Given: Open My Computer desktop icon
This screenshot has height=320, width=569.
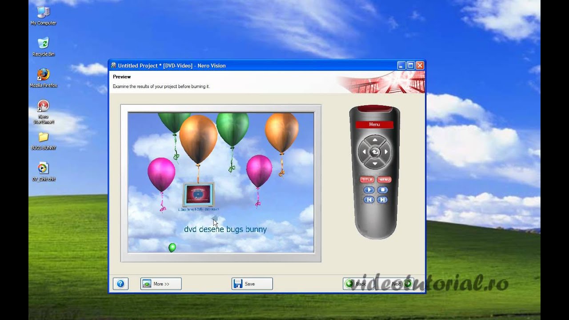Looking at the screenshot, I should pyautogui.click(x=43, y=16).
